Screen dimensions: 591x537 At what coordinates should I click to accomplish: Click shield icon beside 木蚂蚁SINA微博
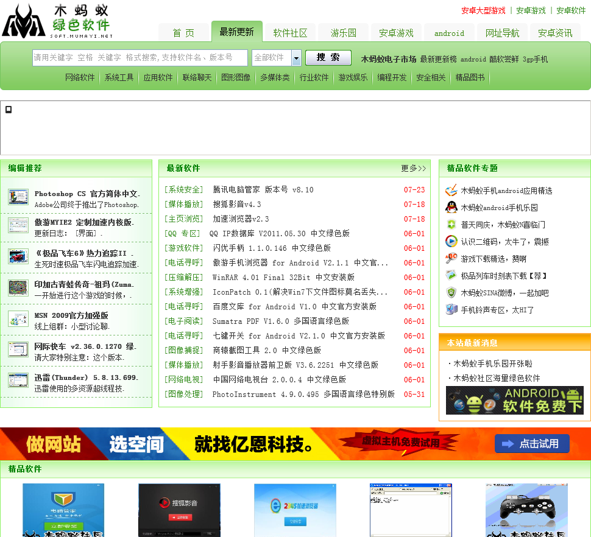451,293
